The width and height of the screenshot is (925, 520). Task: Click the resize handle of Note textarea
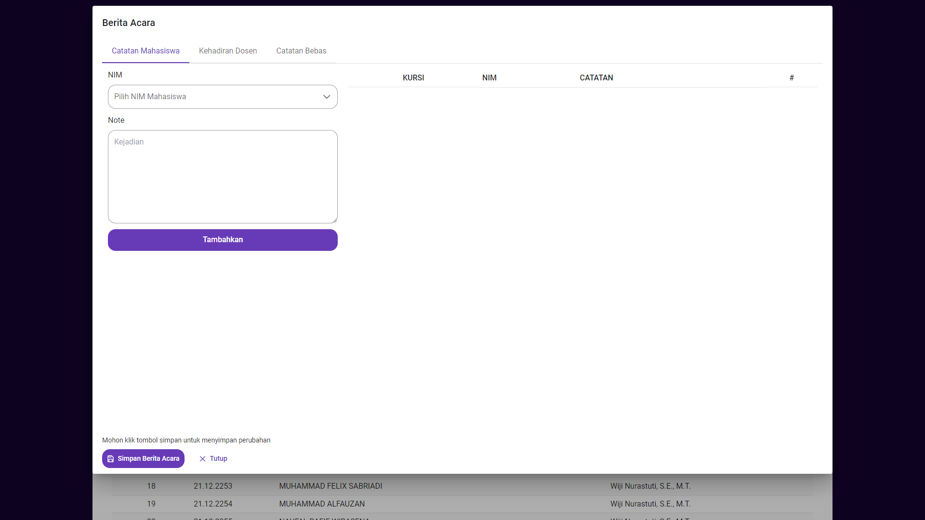[334, 221]
